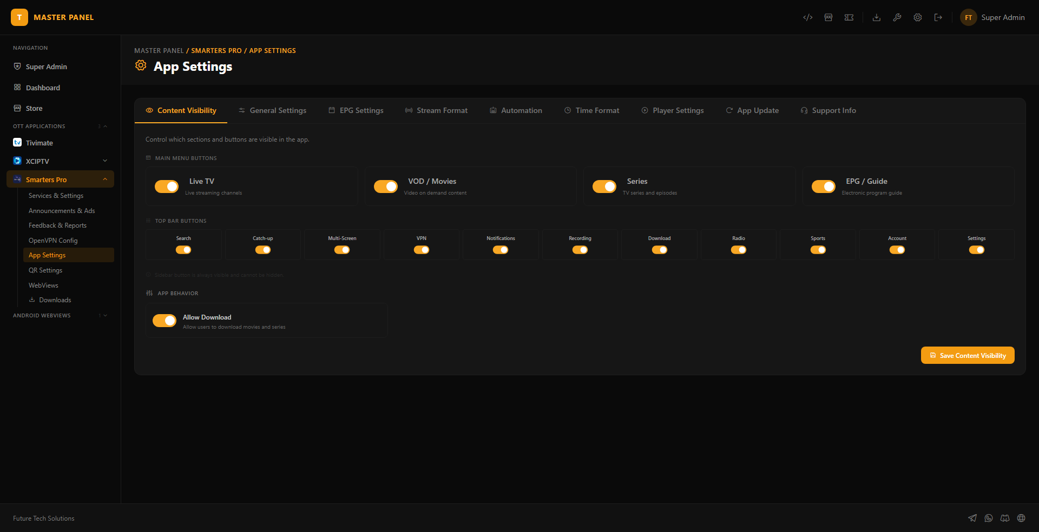The height and width of the screenshot is (532, 1039).
Task: Click the Store icon in sidebar
Action: coord(17,108)
